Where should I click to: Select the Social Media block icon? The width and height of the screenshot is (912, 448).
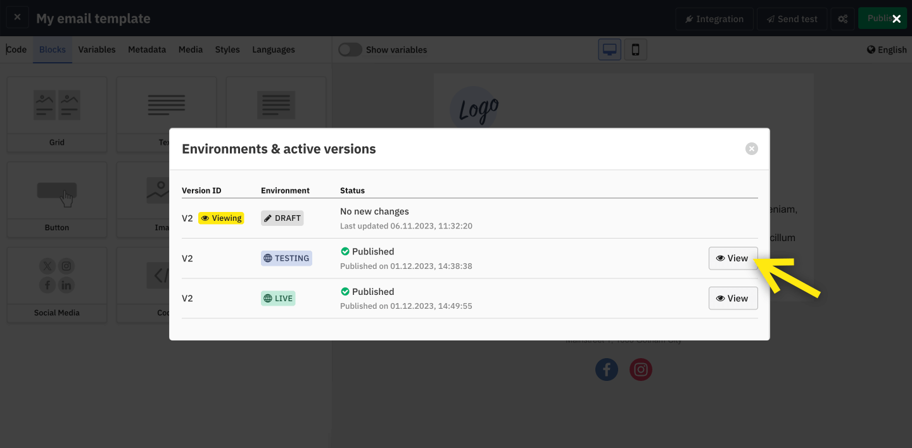tap(56, 275)
